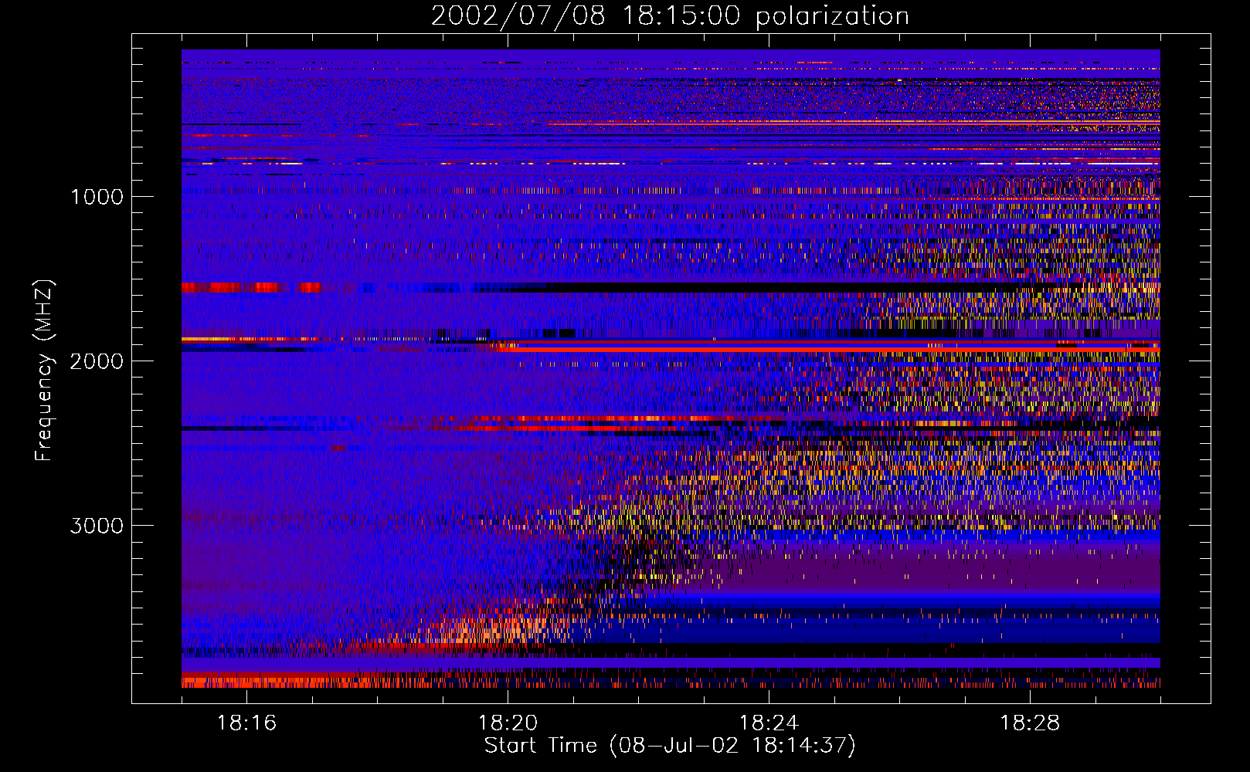
Task: Click the 18:20 time axis label
Action: 508,723
